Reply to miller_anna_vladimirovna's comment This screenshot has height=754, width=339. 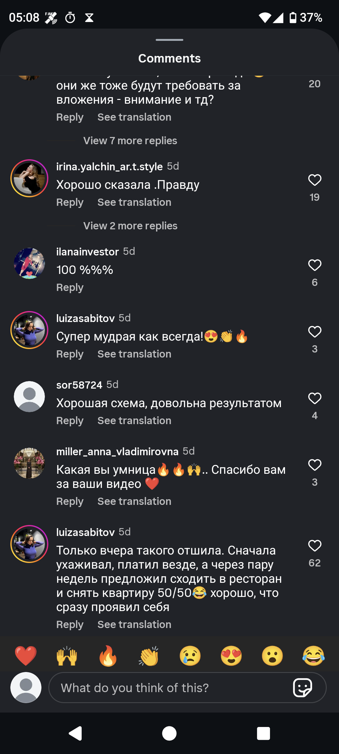coord(70,501)
